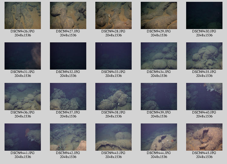View the DSCN9429.JPG thumbnail
The image size is (227, 164).
pos(159,15)
